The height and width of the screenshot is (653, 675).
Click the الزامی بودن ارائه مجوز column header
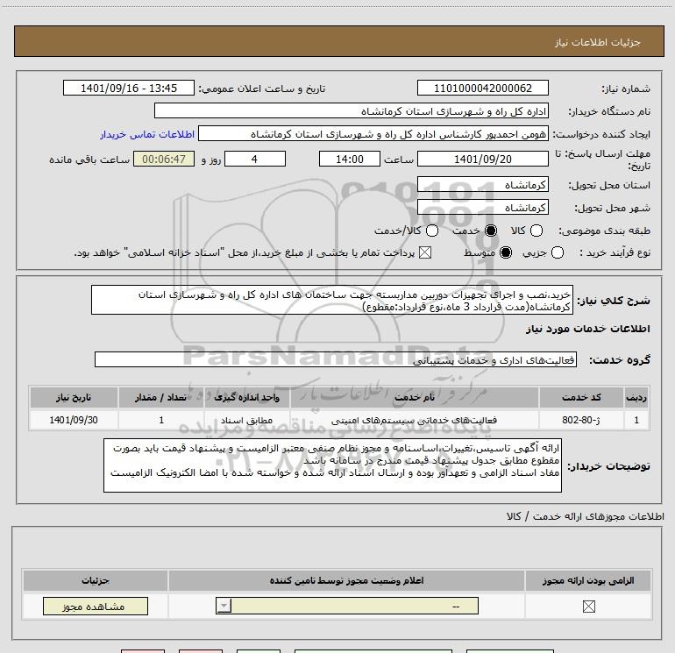[x=588, y=580]
